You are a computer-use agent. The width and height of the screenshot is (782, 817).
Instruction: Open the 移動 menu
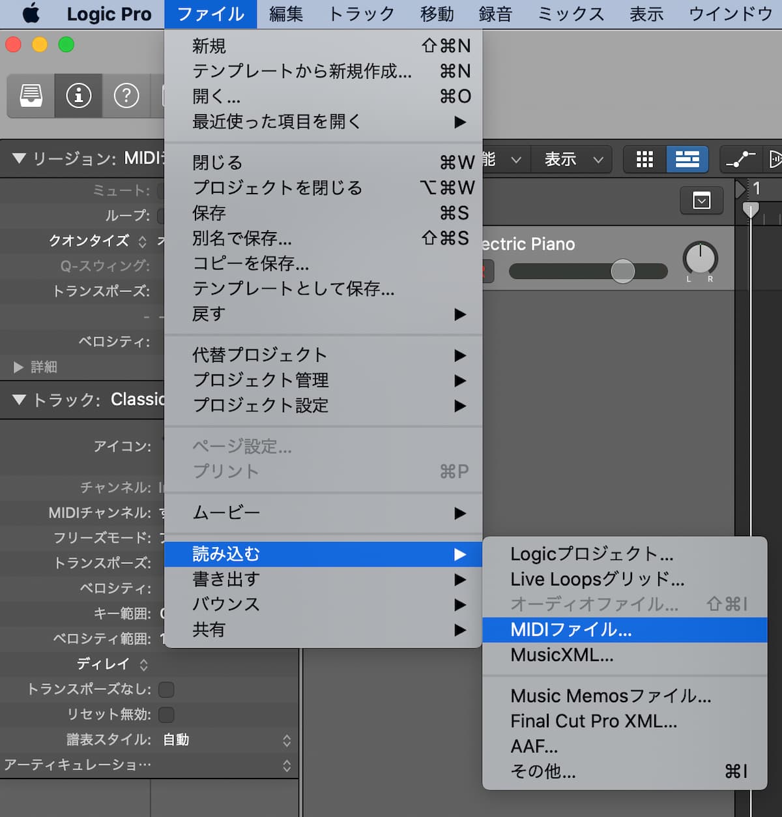[437, 14]
